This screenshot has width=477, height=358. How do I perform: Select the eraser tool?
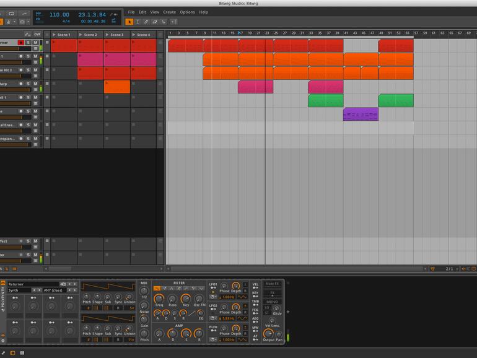pyautogui.click(x=155, y=21)
